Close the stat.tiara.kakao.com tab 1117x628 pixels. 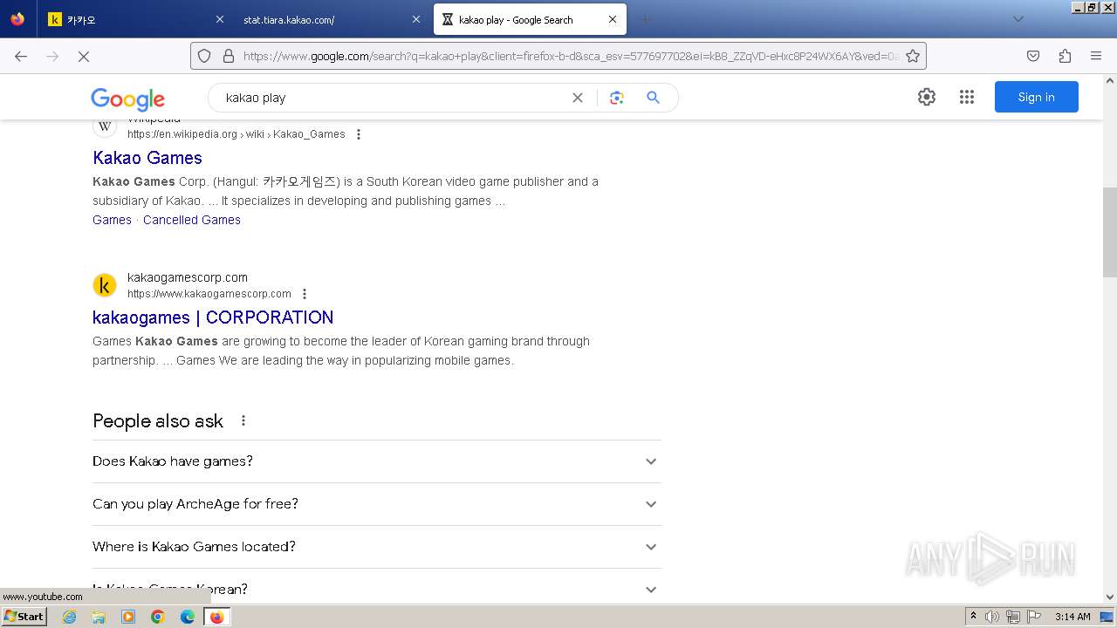click(415, 19)
